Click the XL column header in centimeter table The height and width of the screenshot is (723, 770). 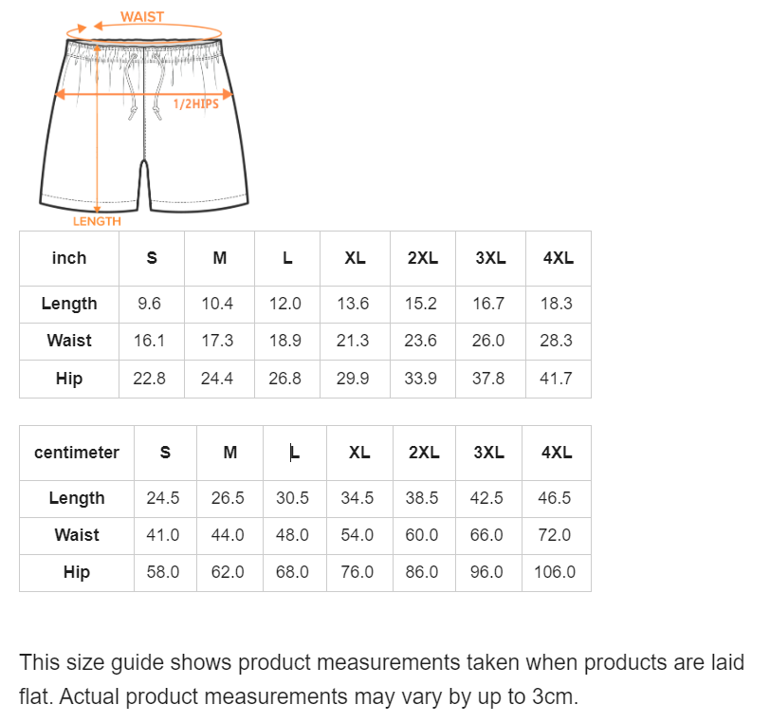pos(358,453)
